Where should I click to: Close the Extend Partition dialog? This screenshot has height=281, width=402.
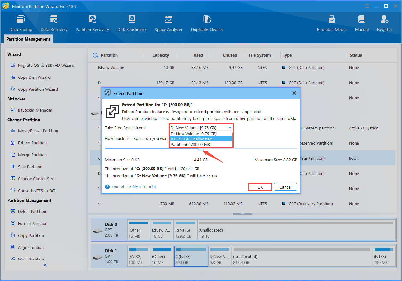click(294, 93)
